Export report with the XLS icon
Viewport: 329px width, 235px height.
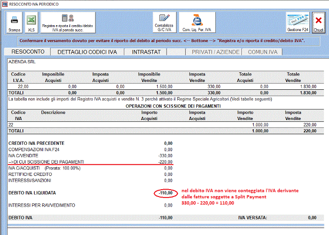pyautogui.click(x=31, y=22)
